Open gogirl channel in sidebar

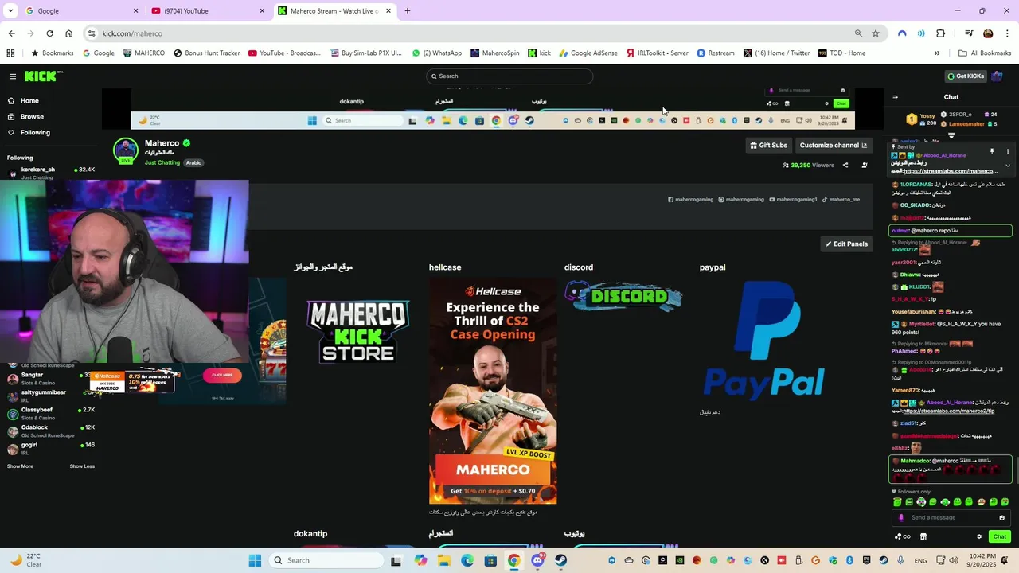(49, 448)
